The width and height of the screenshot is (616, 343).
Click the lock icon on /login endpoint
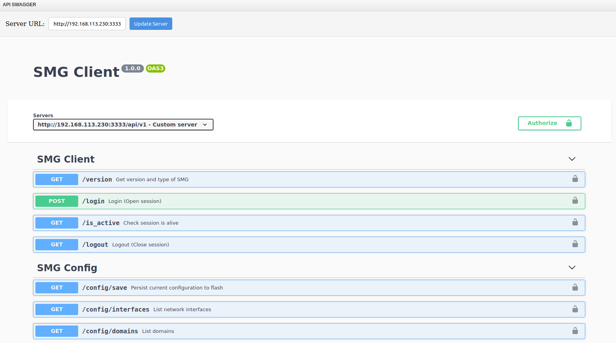coord(575,201)
